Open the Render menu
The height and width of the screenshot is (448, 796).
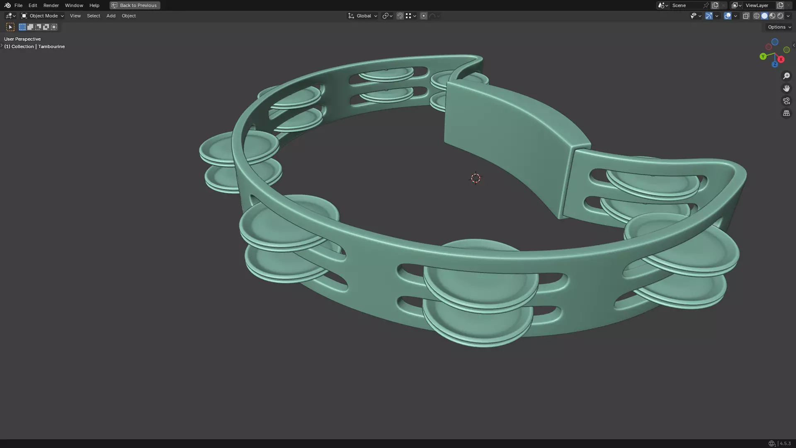coord(51,5)
